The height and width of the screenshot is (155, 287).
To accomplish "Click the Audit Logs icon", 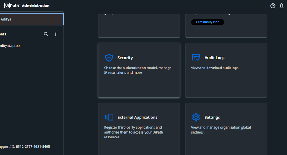I will coord(196,58).
